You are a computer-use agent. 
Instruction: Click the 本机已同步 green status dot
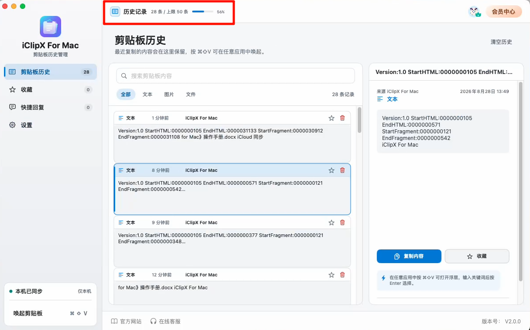11,291
